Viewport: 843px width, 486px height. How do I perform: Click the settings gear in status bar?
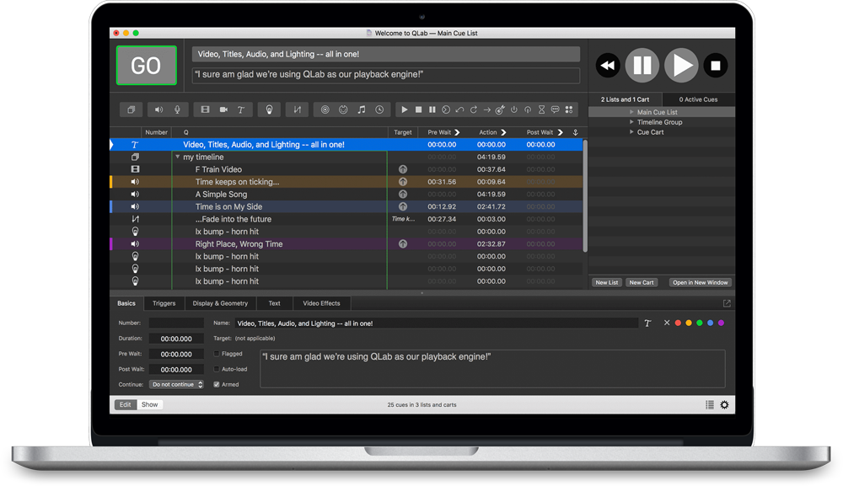point(724,405)
